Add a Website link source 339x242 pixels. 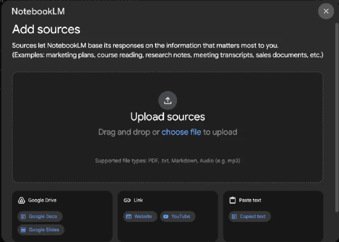click(140, 216)
